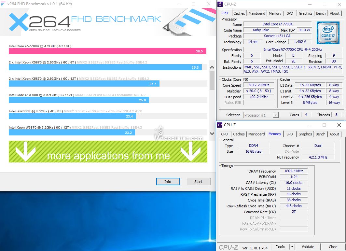
Task: Click the Bus Speed value 100.24 MHz
Action: click(x=259, y=97)
